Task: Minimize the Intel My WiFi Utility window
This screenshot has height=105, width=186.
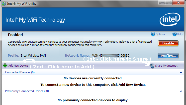Action: click(162, 3)
